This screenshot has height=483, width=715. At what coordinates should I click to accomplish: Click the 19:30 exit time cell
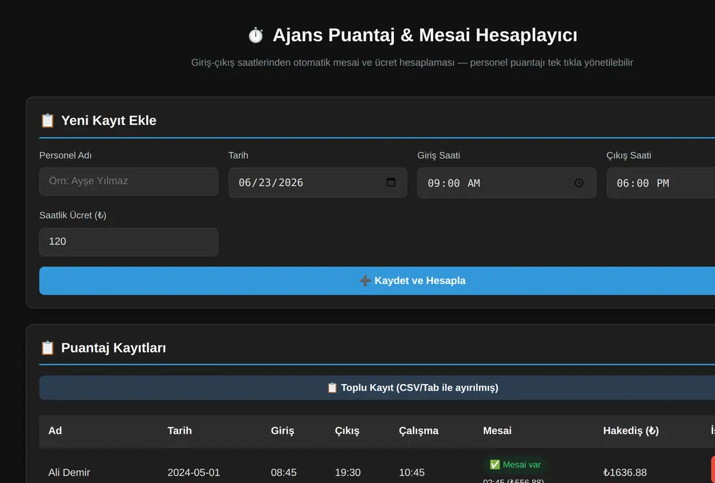pyautogui.click(x=348, y=472)
